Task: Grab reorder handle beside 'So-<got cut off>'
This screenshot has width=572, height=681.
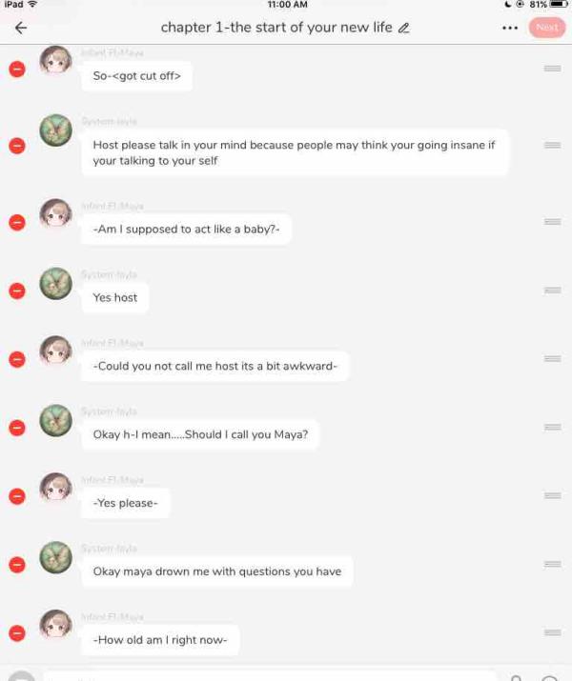Action: click(552, 69)
